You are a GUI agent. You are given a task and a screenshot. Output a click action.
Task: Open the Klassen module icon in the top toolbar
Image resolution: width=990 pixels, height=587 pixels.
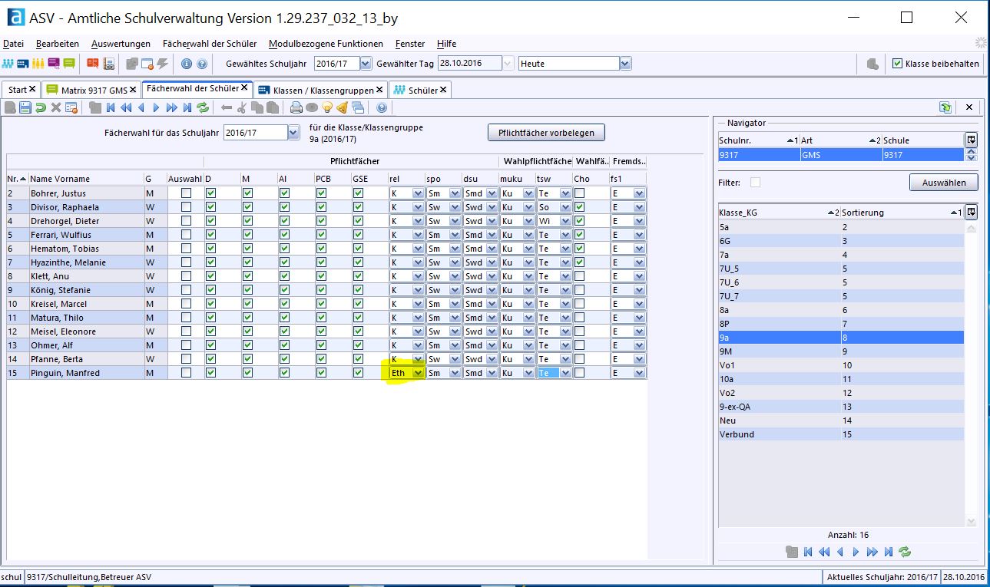point(23,64)
